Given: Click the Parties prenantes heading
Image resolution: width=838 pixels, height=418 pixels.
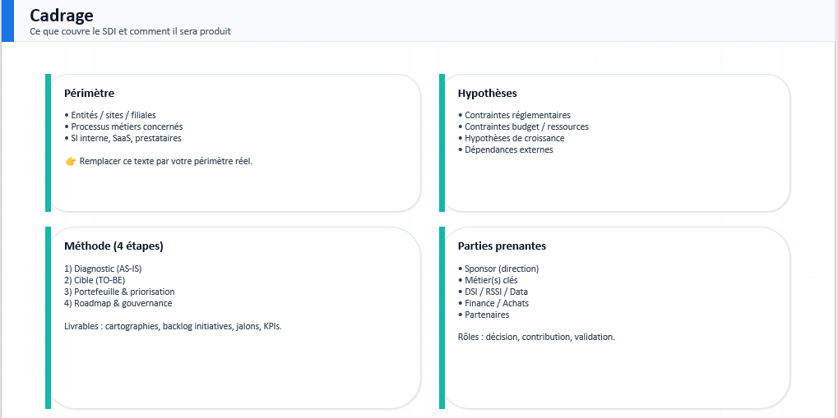Looking at the screenshot, I should coord(502,246).
